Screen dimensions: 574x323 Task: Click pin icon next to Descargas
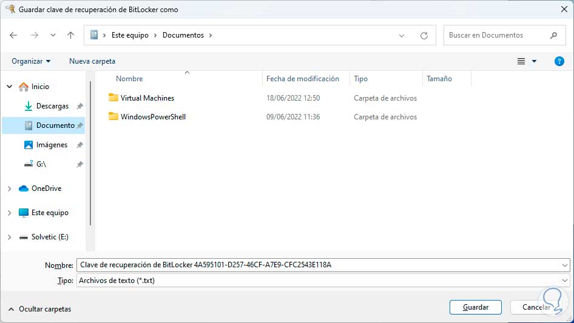click(x=79, y=106)
